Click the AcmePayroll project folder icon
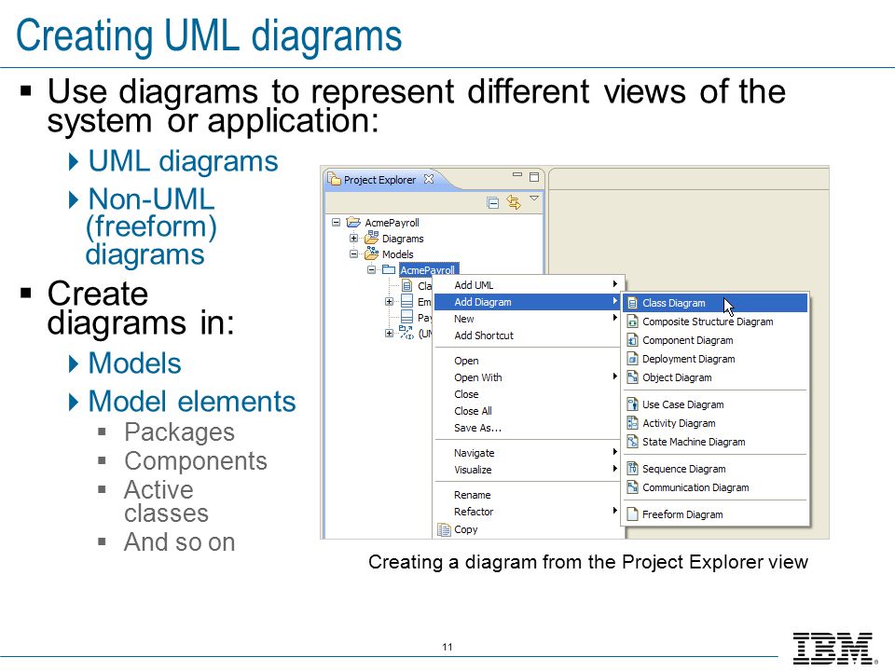 click(x=353, y=223)
